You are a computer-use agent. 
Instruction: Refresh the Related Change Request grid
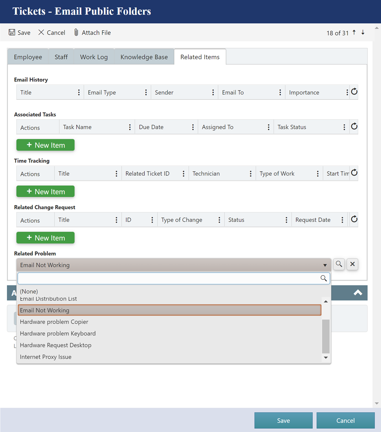[353, 219]
